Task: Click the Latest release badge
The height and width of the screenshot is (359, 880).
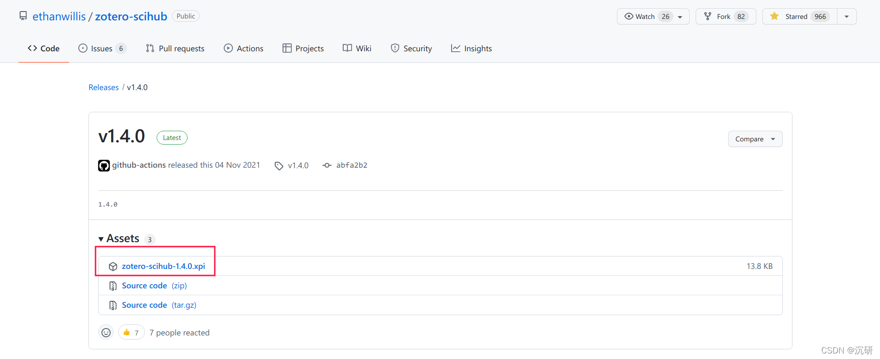Action: [x=172, y=138]
